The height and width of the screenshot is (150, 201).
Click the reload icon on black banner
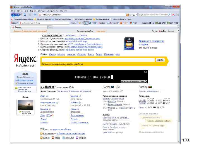click(x=145, y=72)
